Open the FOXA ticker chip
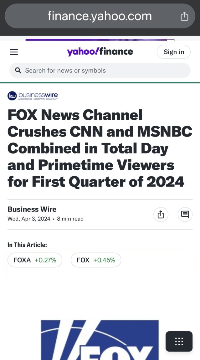Image resolution: width=200 pixels, height=360 pixels. (35, 260)
